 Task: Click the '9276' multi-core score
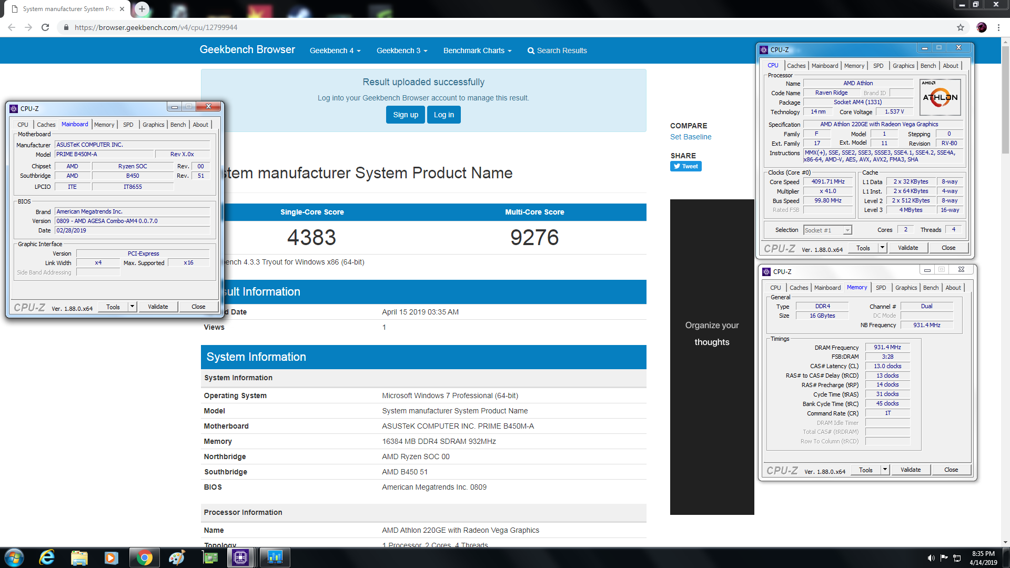(534, 237)
